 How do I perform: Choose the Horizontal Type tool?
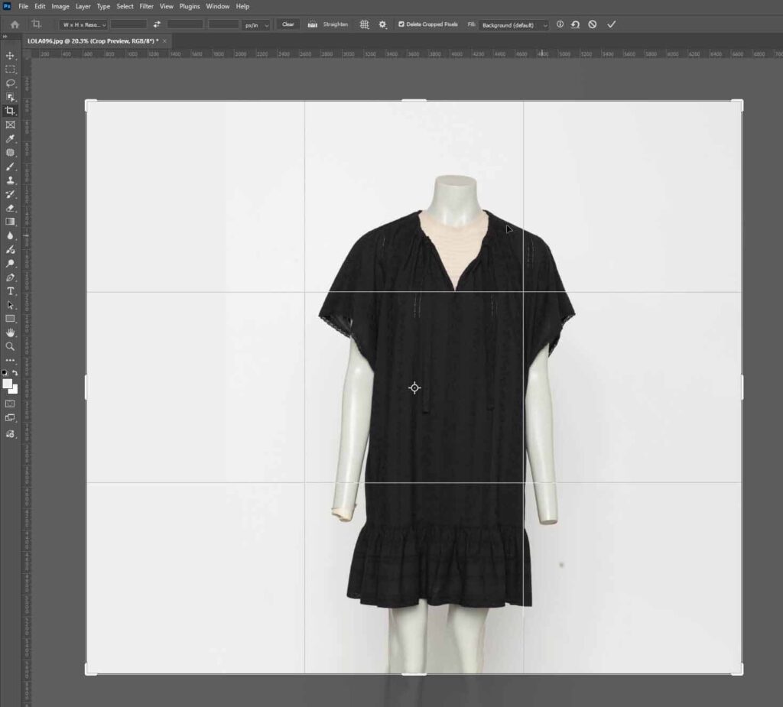10,291
